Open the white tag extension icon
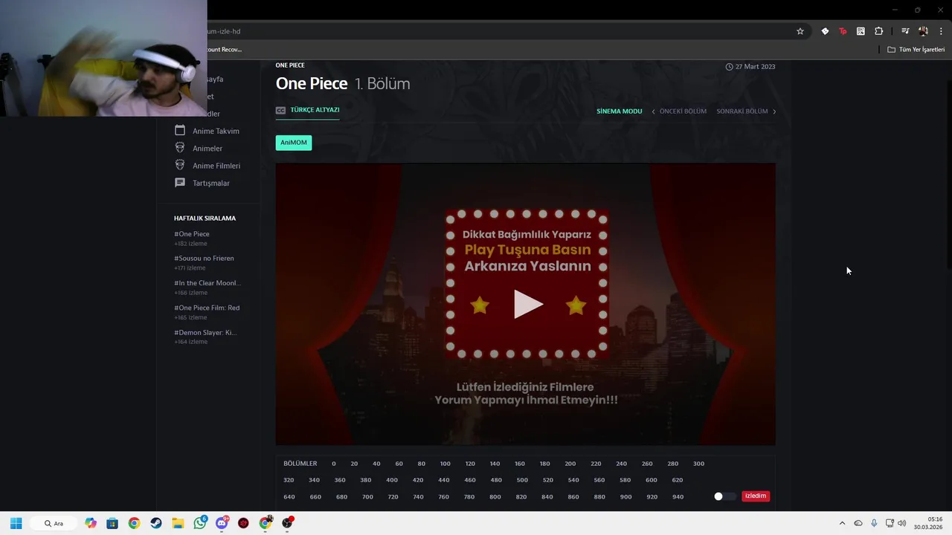 (825, 31)
